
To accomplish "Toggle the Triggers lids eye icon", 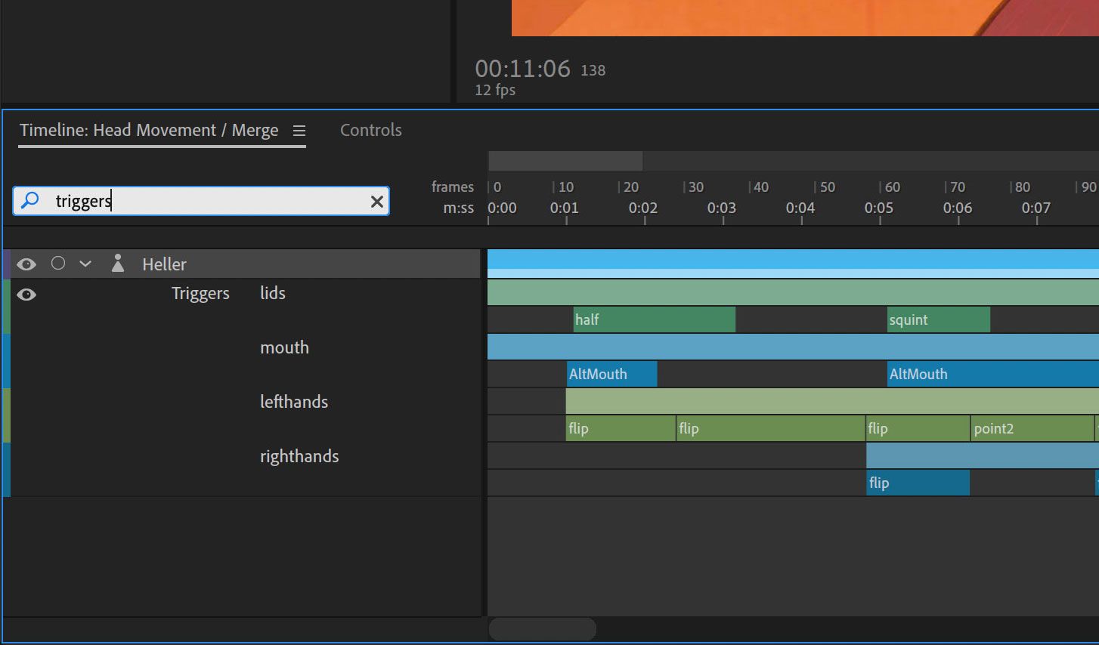I will 26,295.
